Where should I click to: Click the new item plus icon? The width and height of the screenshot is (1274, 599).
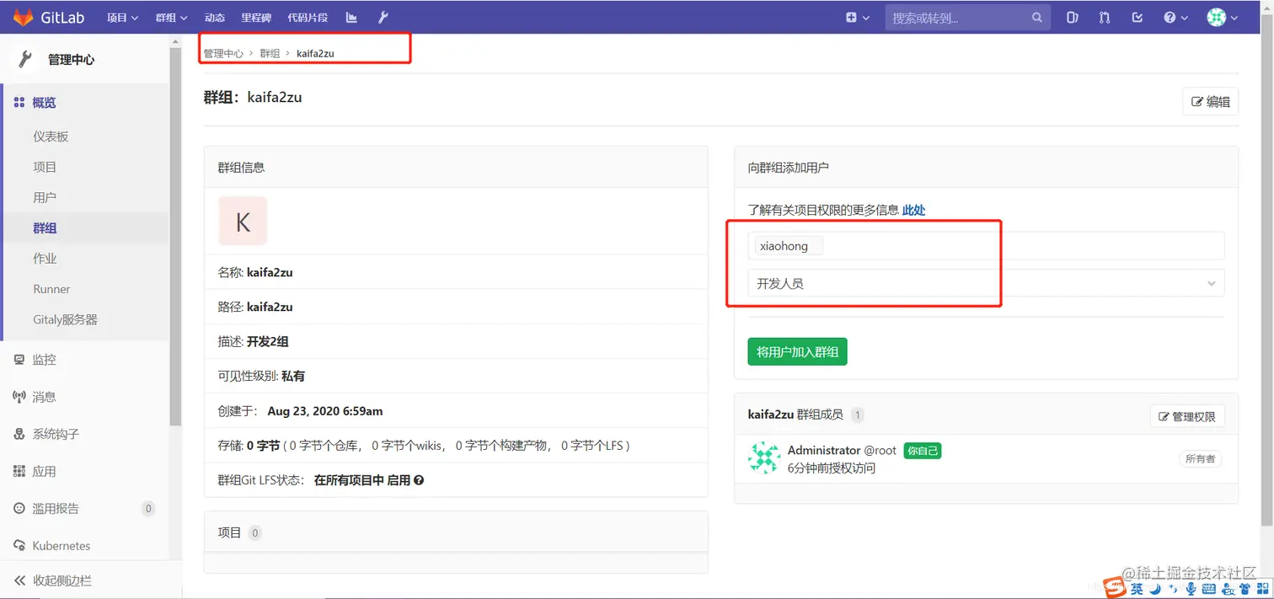[x=851, y=18]
